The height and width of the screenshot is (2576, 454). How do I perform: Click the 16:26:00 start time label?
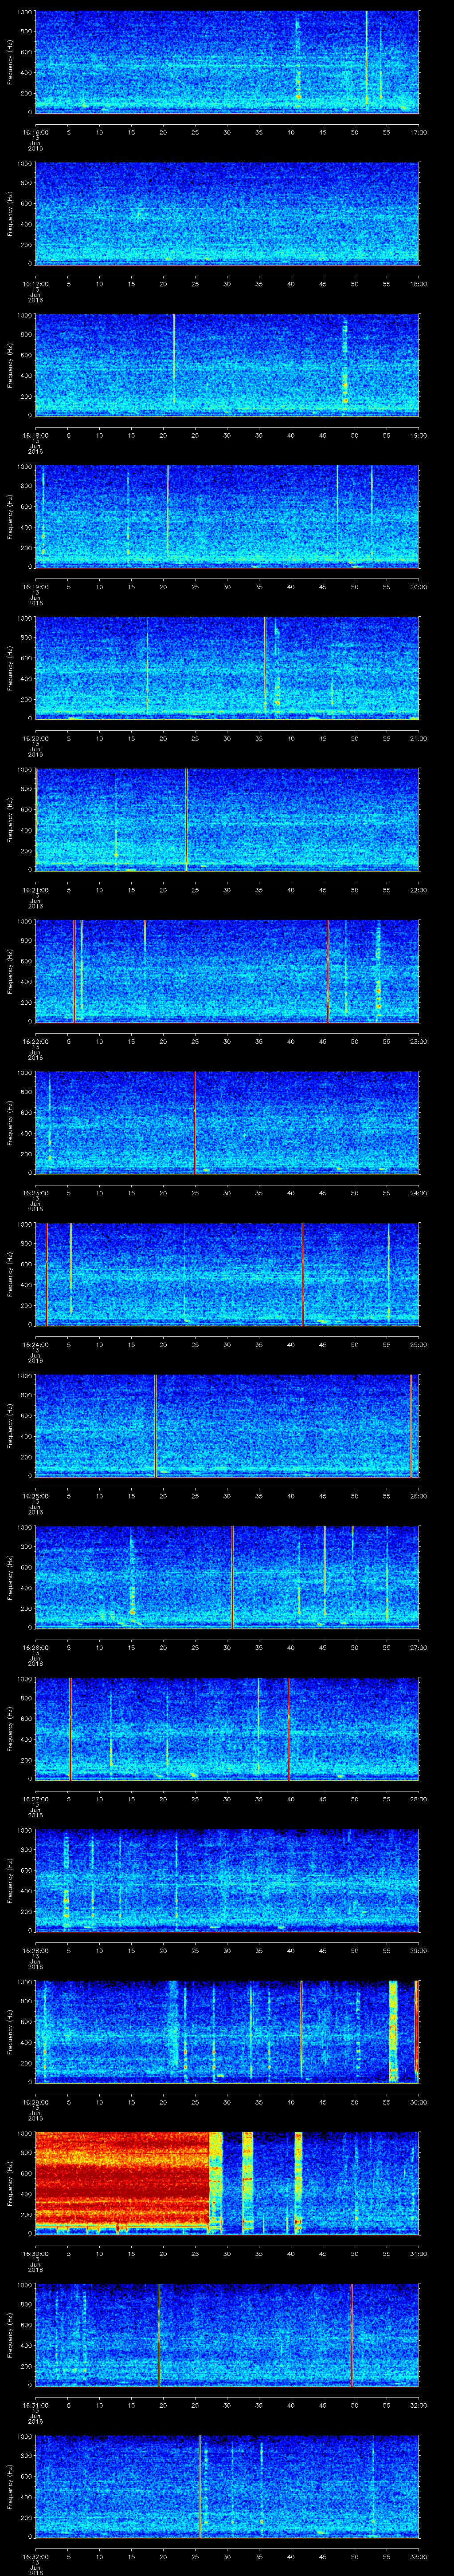point(35,1647)
